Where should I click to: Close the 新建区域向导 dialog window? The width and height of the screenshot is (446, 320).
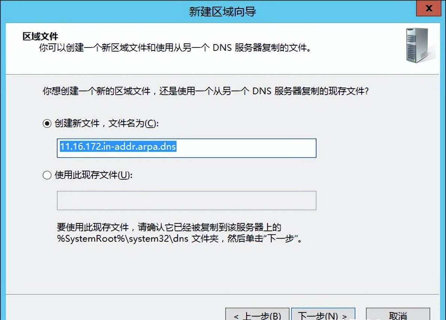pos(429,8)
